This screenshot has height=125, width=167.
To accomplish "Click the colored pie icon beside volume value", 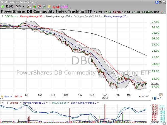I will 162,12.
